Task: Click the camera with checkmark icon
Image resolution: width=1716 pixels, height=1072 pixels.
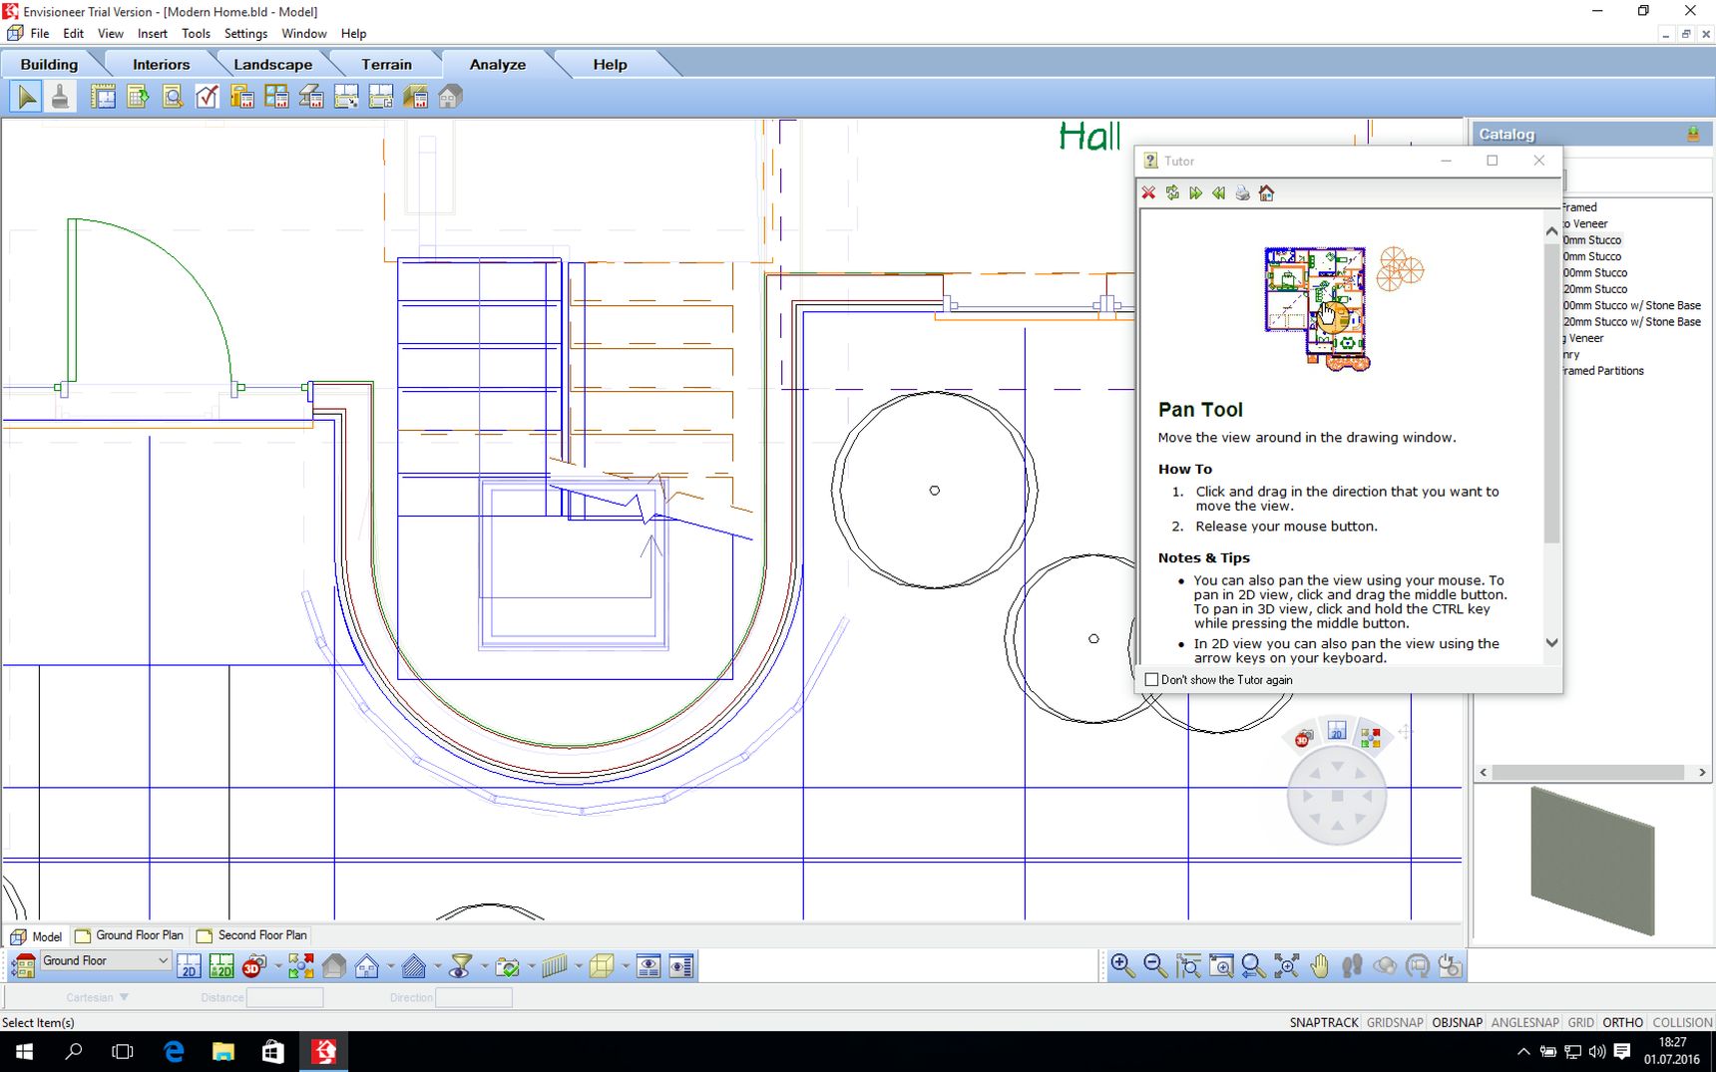Action: coord(508,965)
